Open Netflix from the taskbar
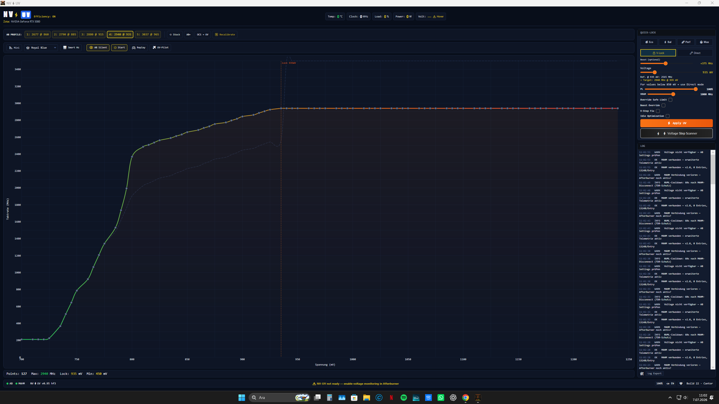The width and height of the screenshot is (719, 404). pyautogui.click(x=391, y=398)
